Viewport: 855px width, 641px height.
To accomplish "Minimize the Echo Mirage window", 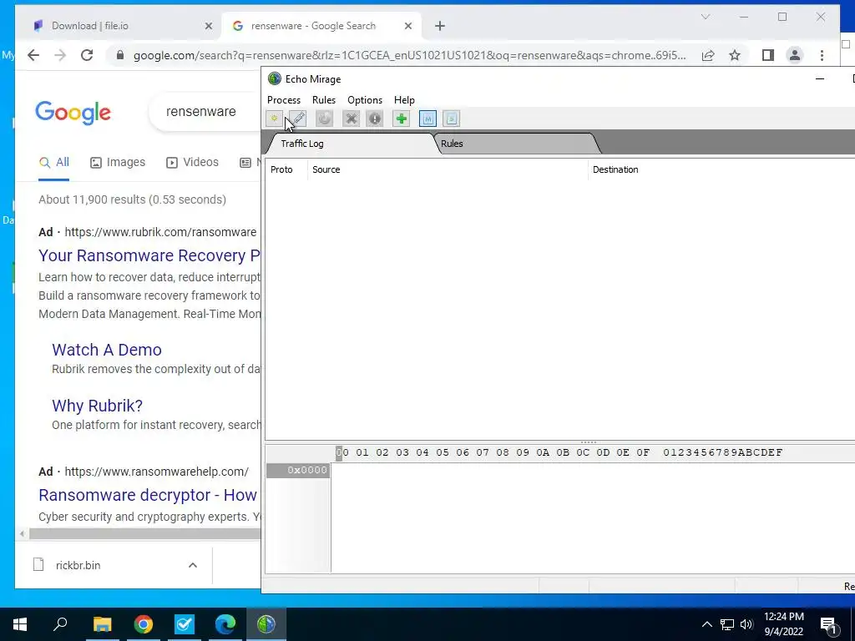I will (x=820, y=79).
